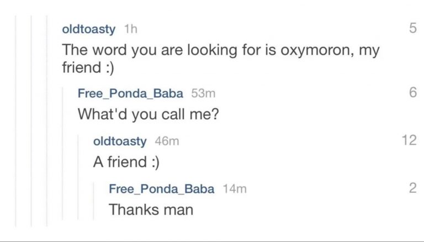The width and height of the screenshot is (424, 242).
Task: Open Free_Ponda_Baba's profile on the 53m comment
Action: [130, 93]
